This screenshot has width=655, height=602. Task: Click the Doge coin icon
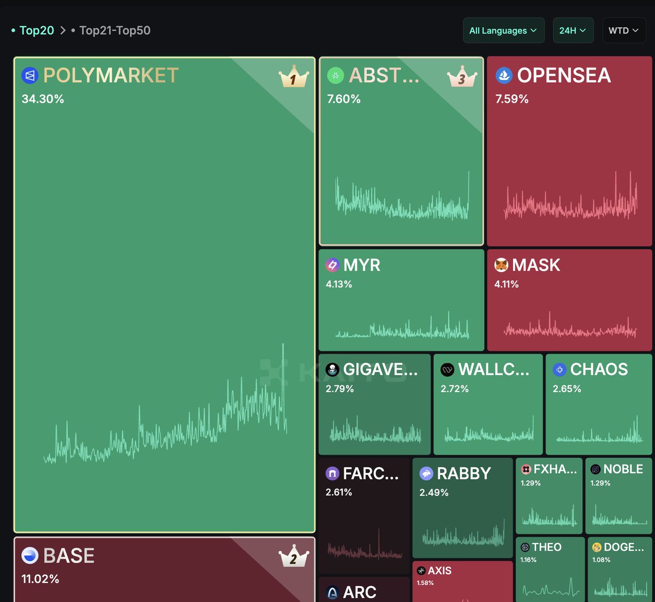pos(597,547)
